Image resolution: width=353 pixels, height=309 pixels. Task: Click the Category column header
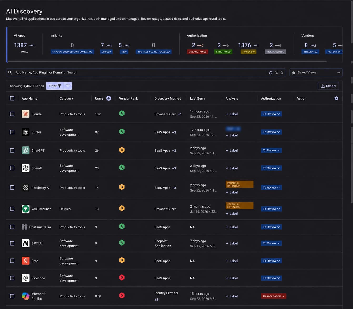[x=66, y=99]
